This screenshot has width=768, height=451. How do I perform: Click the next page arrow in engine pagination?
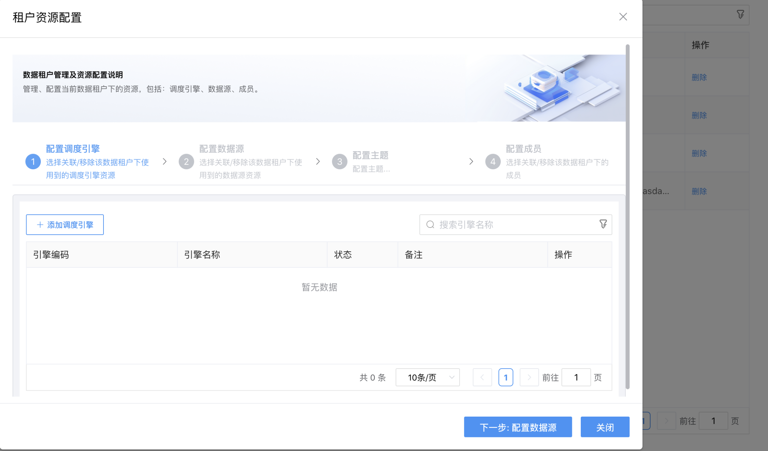pos(529,377)
